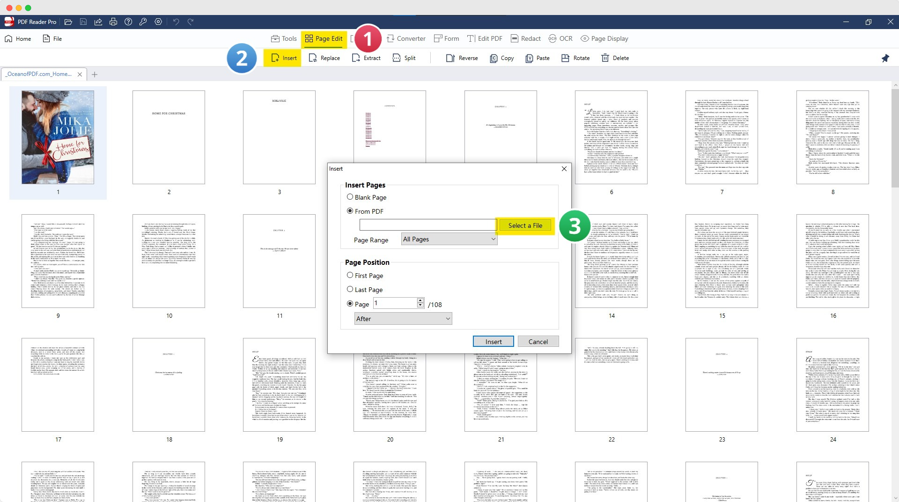Toggle the pin icon at toolbar right
This screenshot has height=502, width=899.
point(885,58)
